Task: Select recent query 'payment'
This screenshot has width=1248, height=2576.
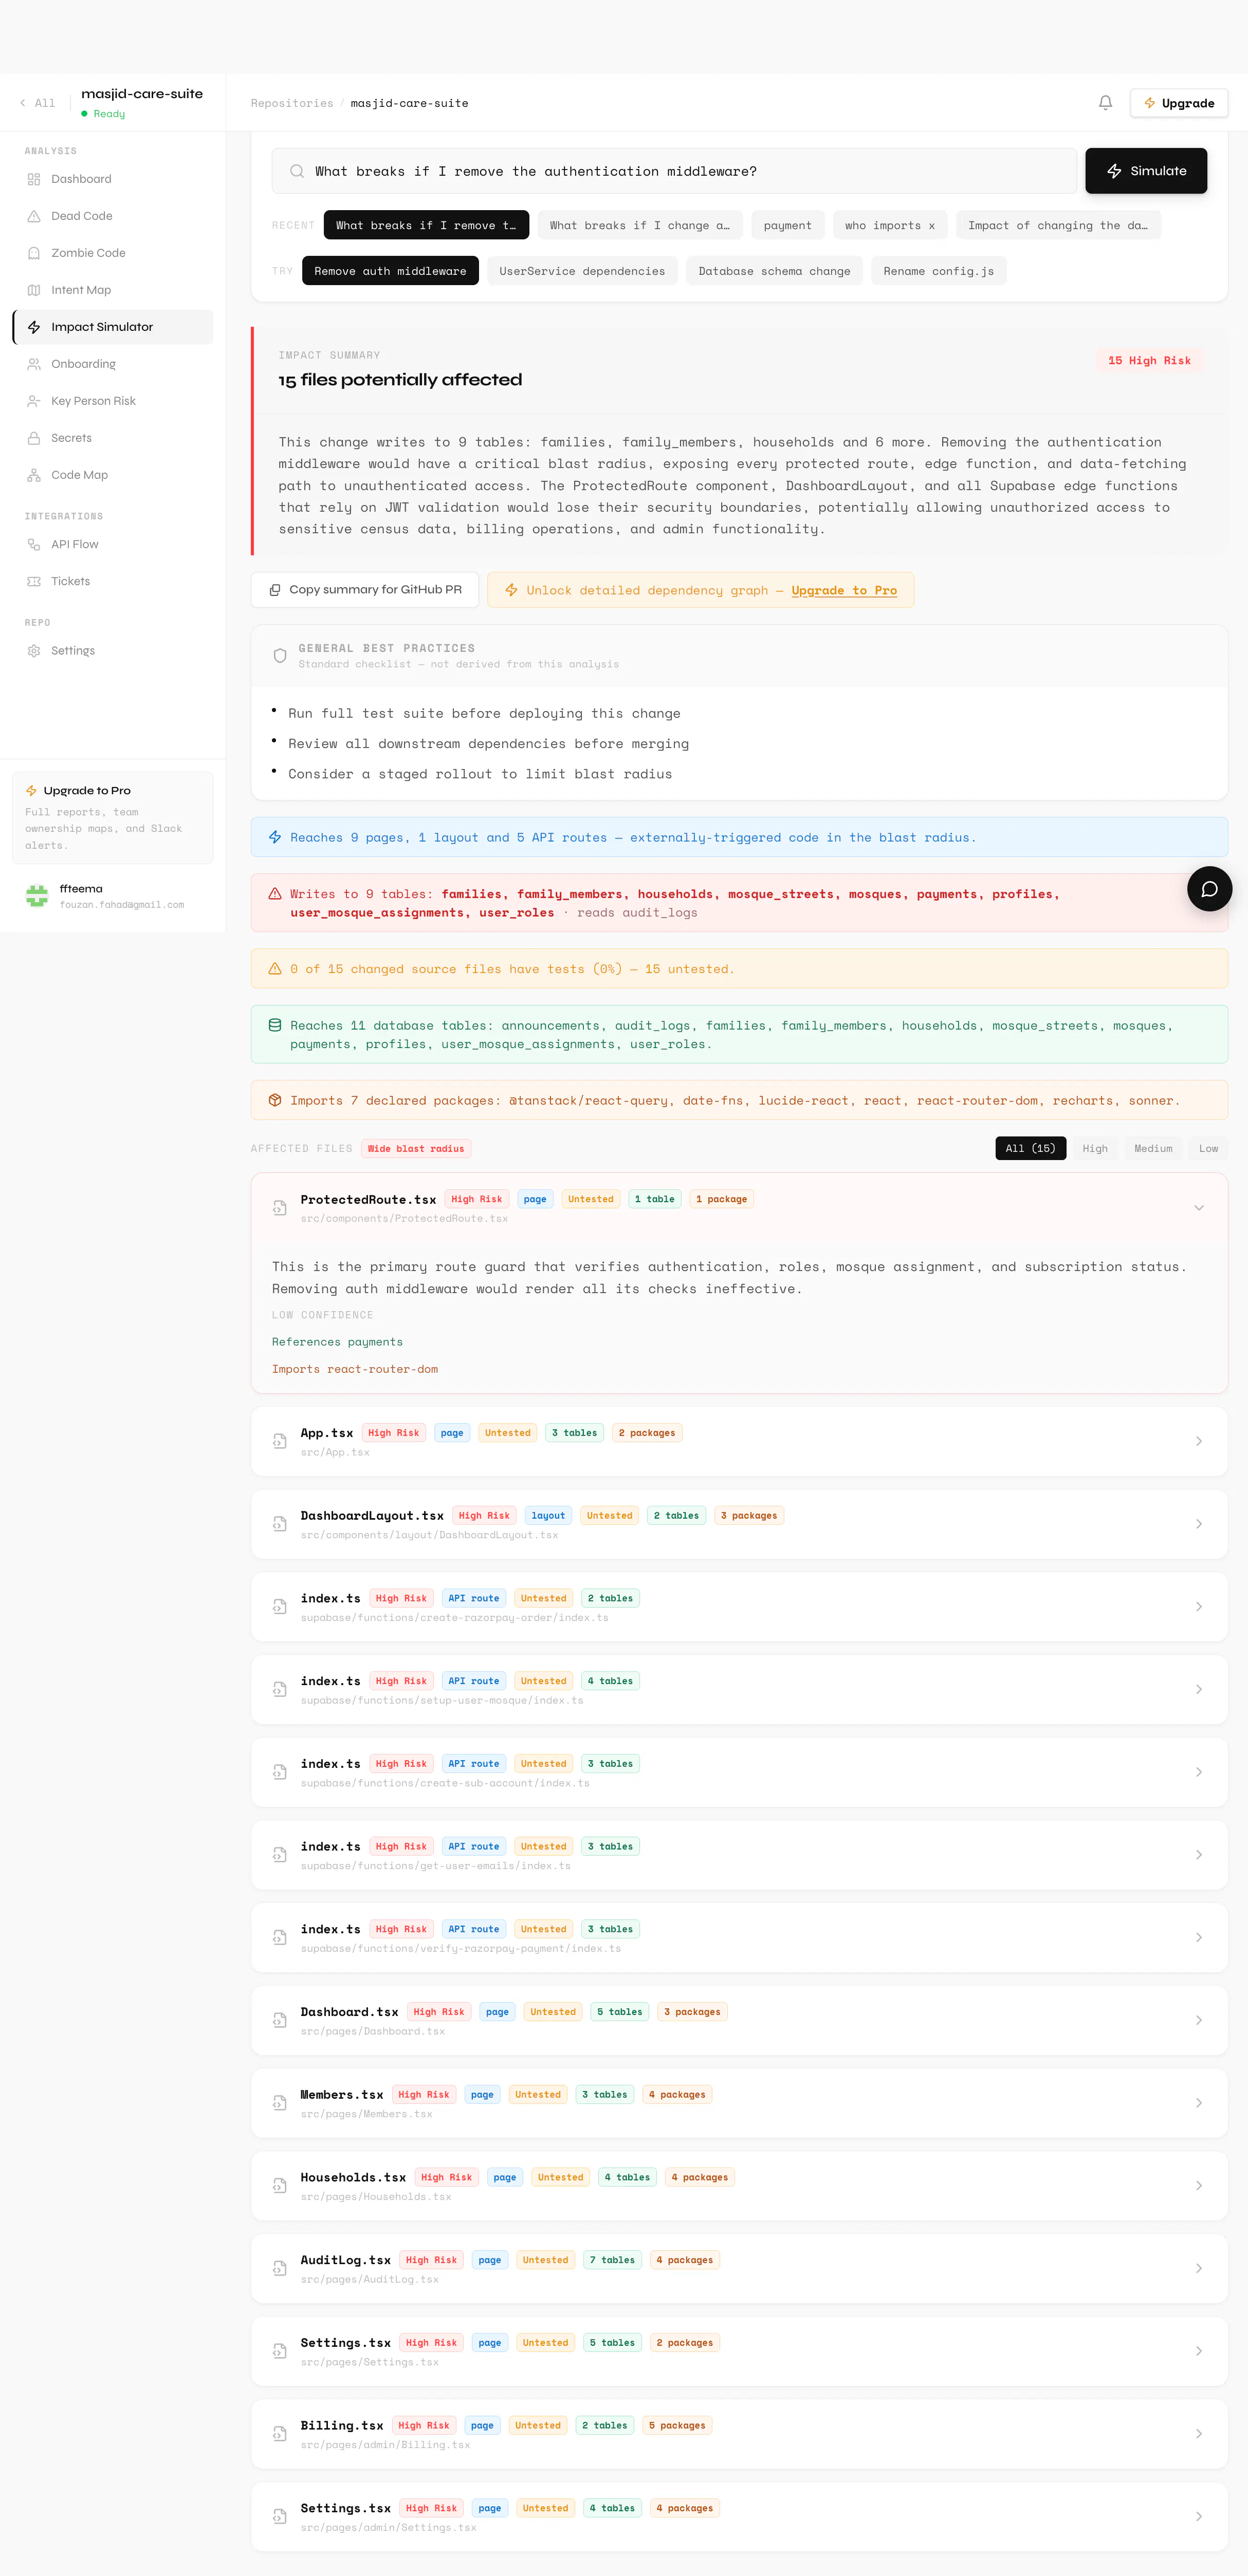Action: (x=787, y=225)
